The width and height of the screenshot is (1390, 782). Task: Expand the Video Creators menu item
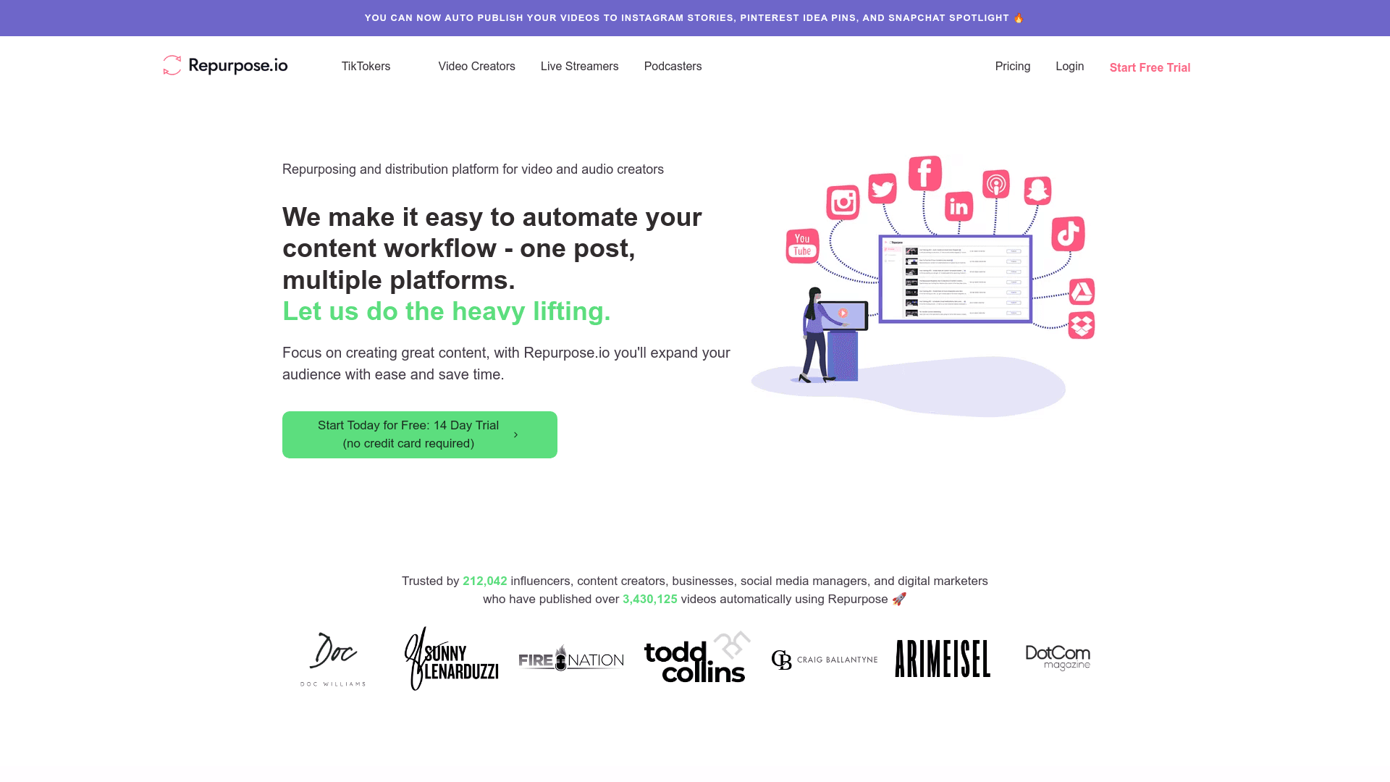point(476,66)
